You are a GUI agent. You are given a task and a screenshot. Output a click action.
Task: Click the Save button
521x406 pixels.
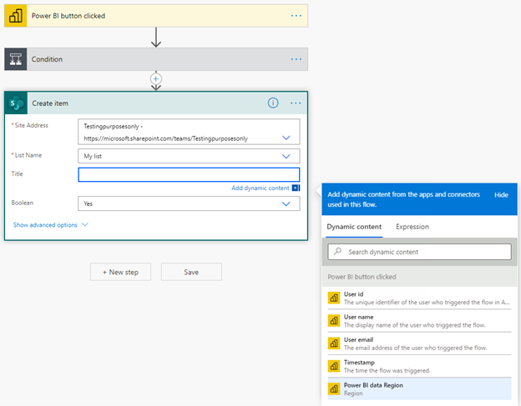coord(191,272)
